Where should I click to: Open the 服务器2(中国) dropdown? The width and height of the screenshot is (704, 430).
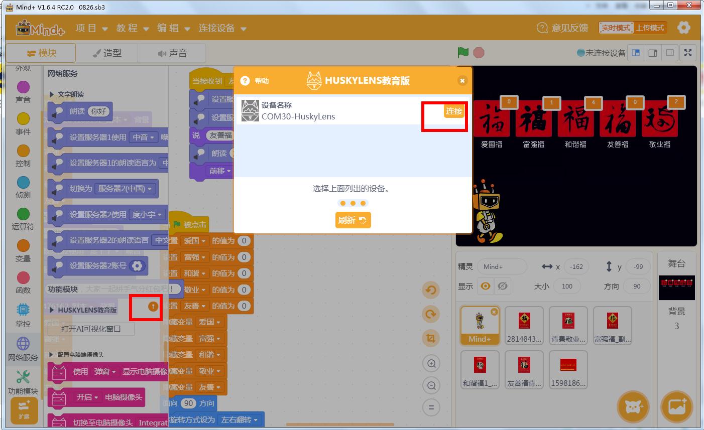[x=125, y=189]
